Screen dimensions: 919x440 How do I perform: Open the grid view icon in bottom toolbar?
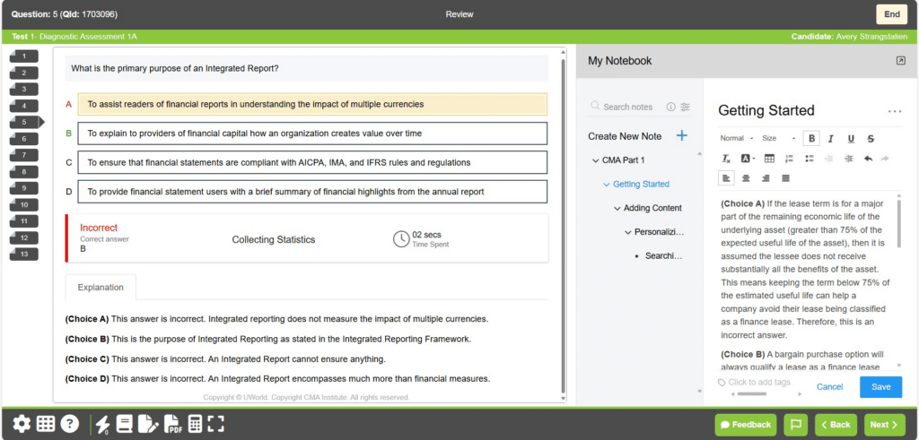(x=46, y=424)
